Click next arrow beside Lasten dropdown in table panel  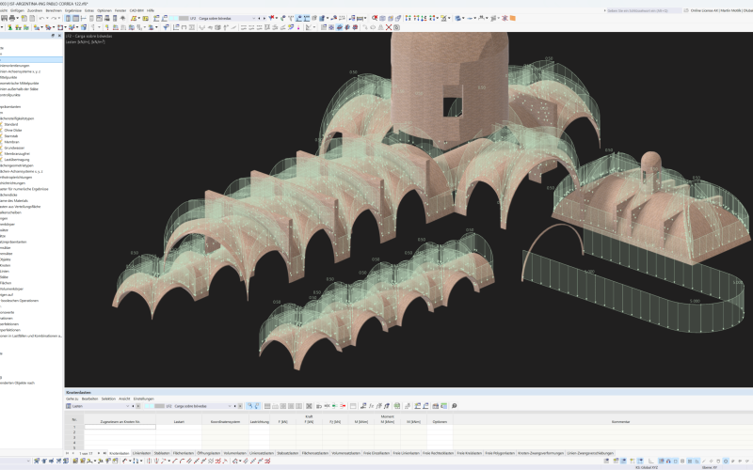[x=138, y=406]
